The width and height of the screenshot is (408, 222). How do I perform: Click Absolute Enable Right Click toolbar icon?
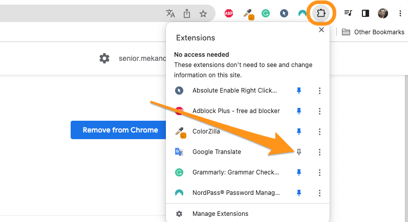[x=284, y=13]
